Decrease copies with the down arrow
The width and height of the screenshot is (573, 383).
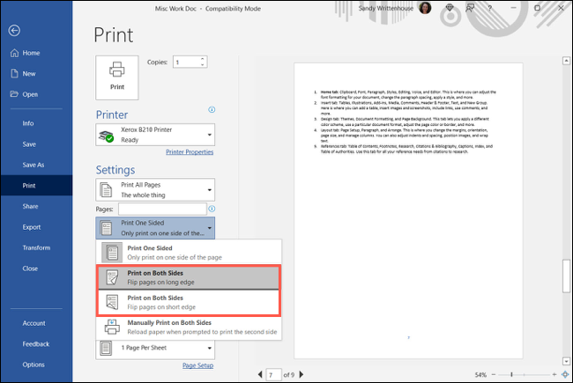click(x=203, y=65)
